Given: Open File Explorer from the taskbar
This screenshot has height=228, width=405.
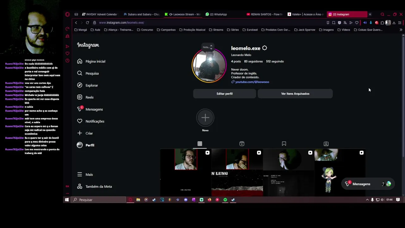Looking at the screenshot, I should pyautogui.click(x=138, y=200).
